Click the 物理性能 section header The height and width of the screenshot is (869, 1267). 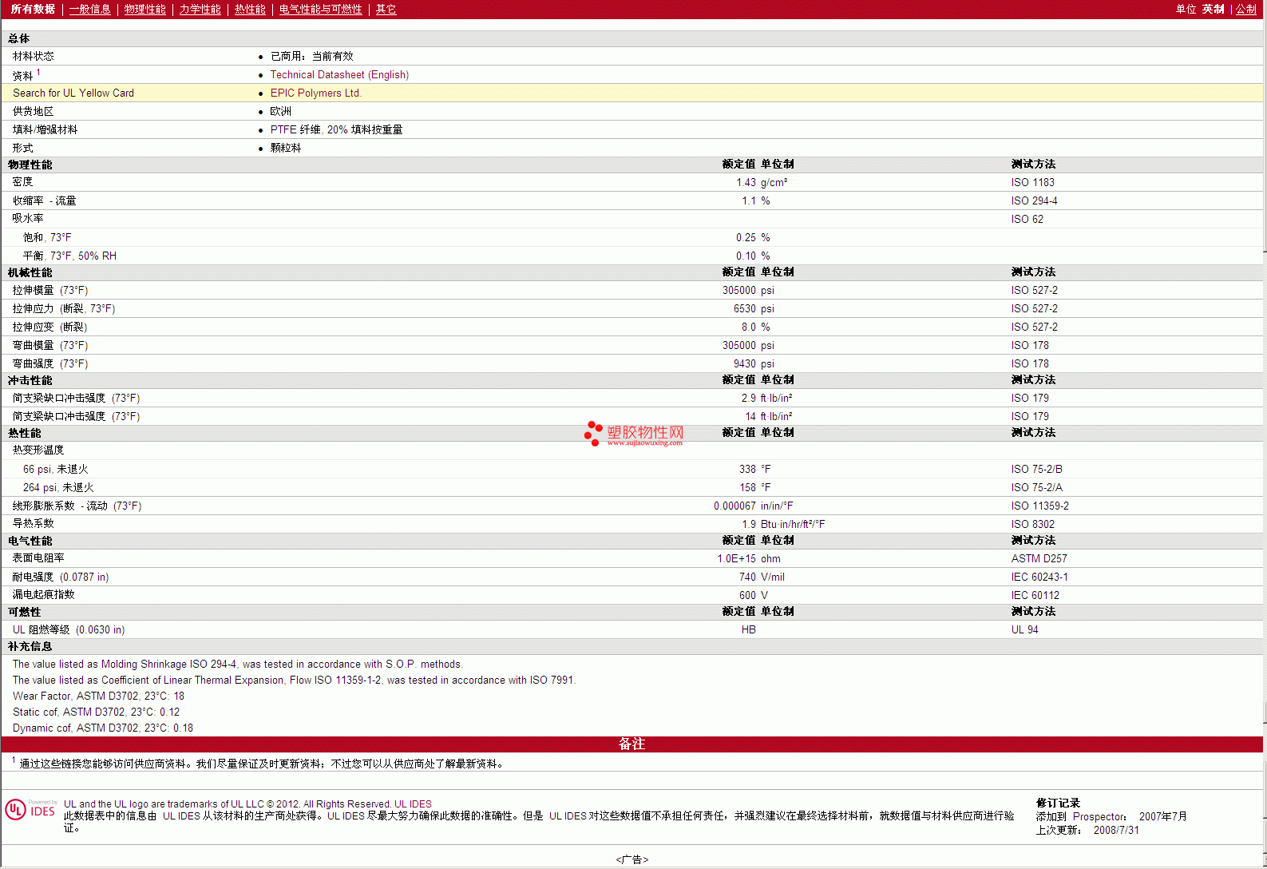coord(30,165)
